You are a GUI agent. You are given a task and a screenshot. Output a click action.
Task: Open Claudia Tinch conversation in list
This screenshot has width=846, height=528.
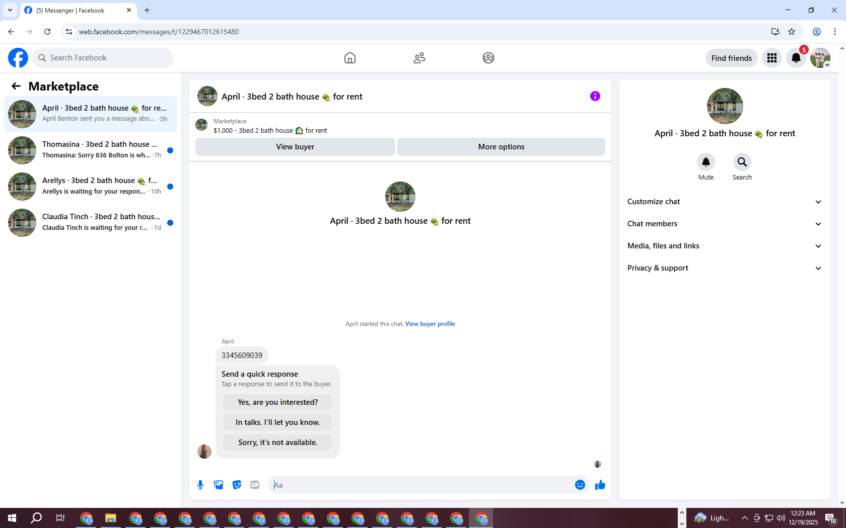point(91,223)
